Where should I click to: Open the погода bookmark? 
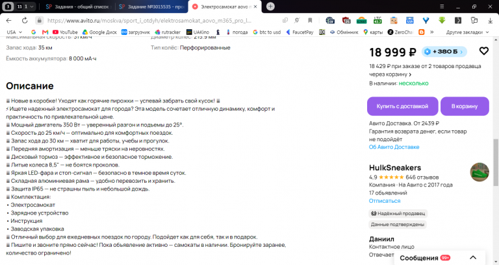(237, 32)
